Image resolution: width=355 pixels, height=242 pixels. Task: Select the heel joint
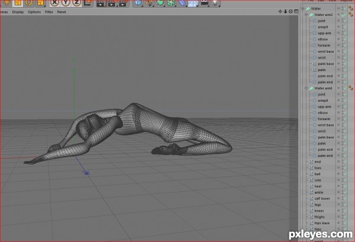[318, 186]
